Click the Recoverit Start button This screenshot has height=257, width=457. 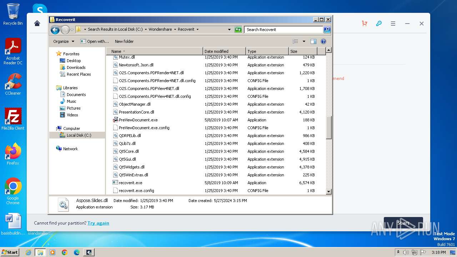(403, 223)
